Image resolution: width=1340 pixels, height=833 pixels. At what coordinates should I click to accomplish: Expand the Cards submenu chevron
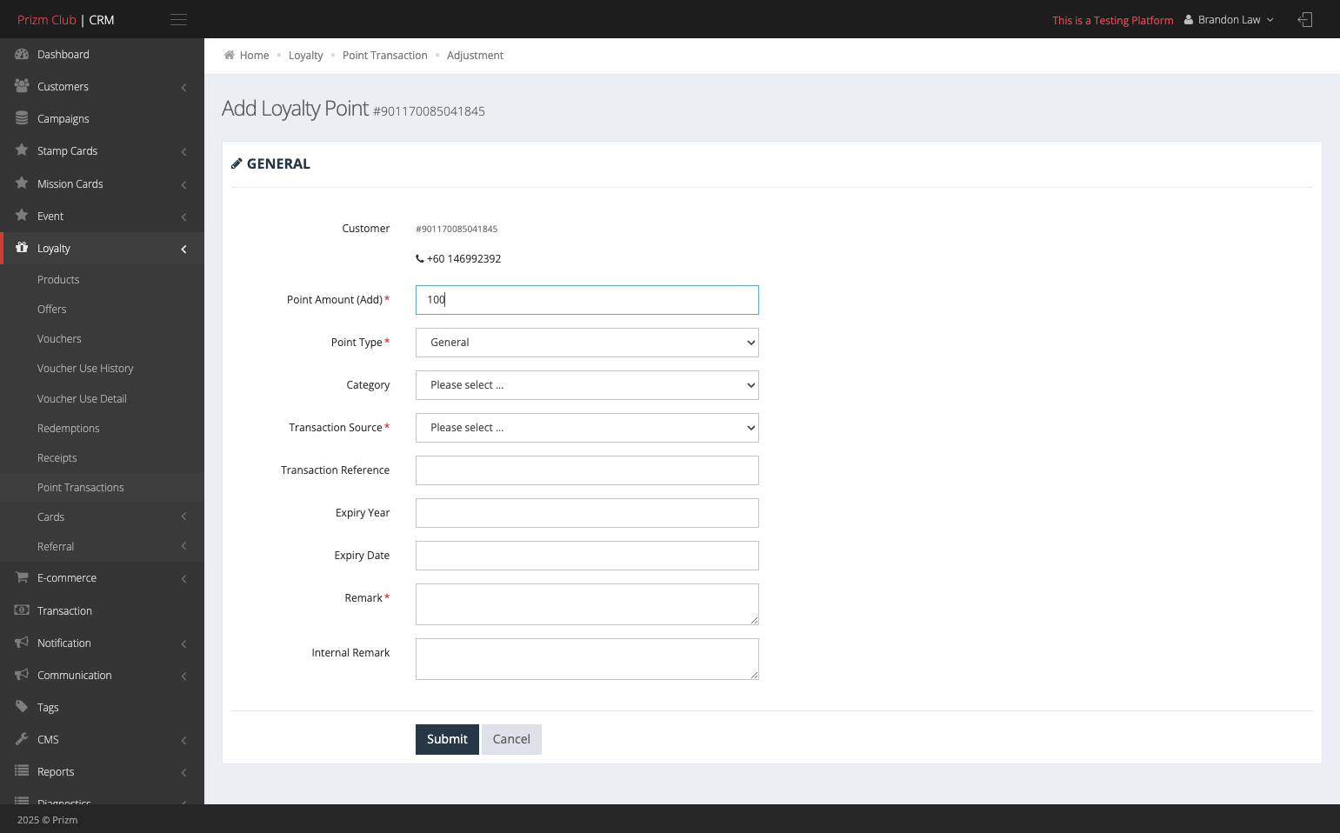[183, 517]
